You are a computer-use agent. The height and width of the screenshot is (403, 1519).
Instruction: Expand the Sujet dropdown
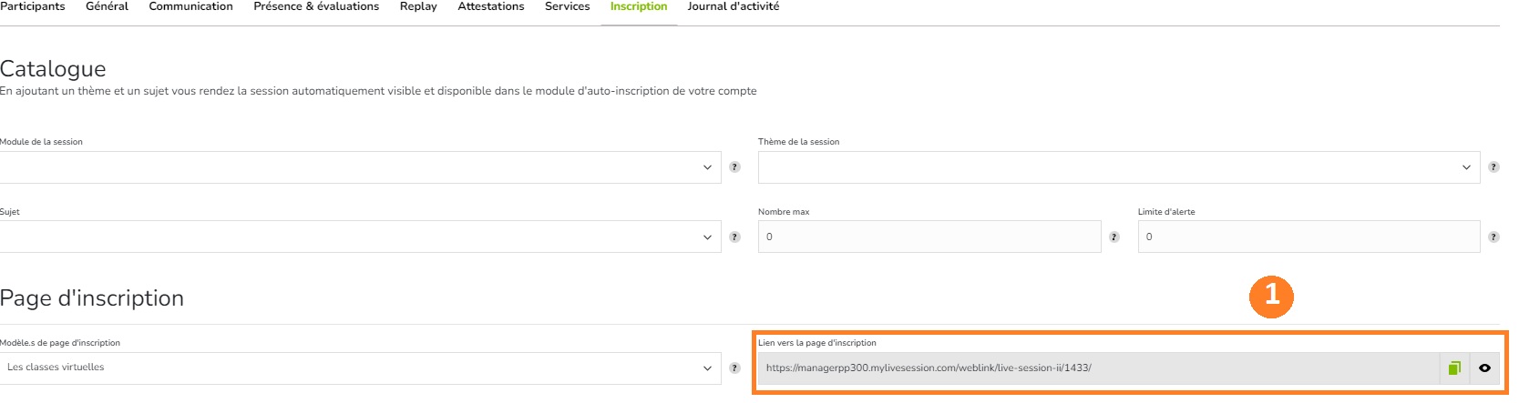361,237
